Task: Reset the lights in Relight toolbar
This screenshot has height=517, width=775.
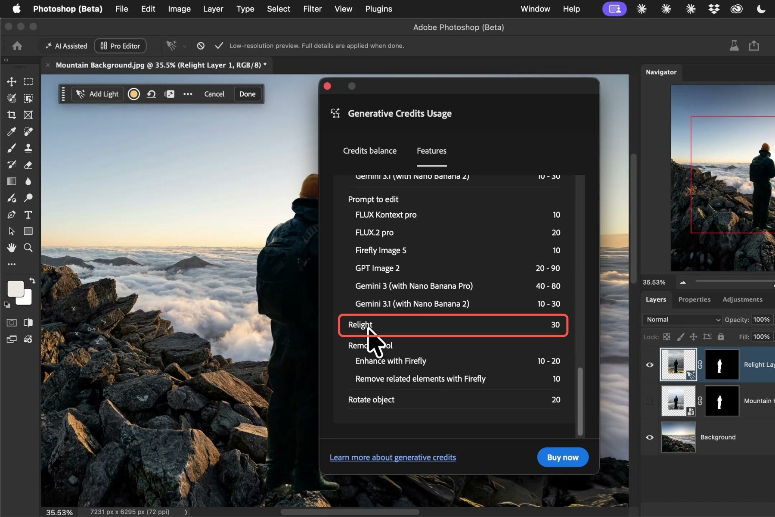Action: pyautogui.click(x=151, y=94)
